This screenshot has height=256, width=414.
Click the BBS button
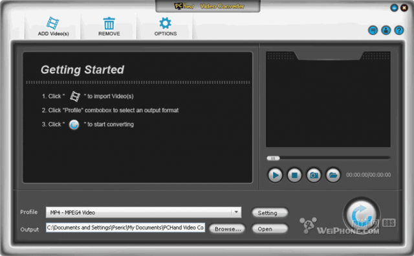pos(389,223)
